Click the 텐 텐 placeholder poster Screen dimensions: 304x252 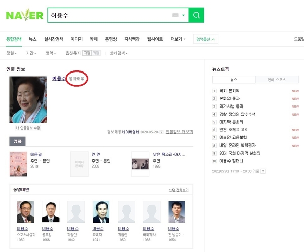pyautogui.click(x=80, y=164)
